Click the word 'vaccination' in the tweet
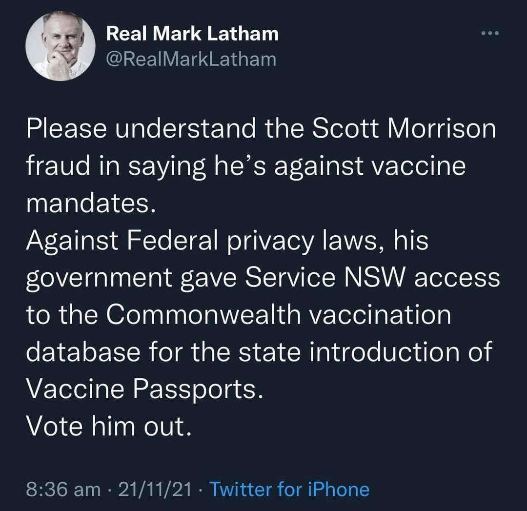Image resolution: width=527 pixels, height=511 pixels. (x=380, y=315)
